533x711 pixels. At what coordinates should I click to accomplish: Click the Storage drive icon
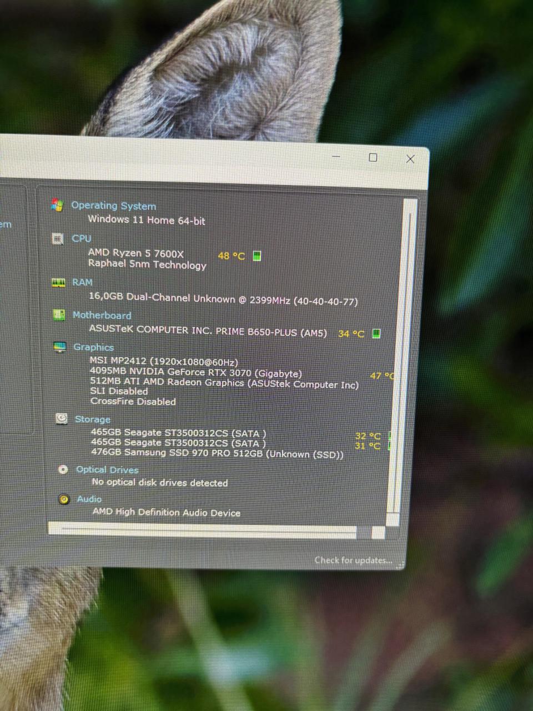pyautogui.click(x=62, y=419)
